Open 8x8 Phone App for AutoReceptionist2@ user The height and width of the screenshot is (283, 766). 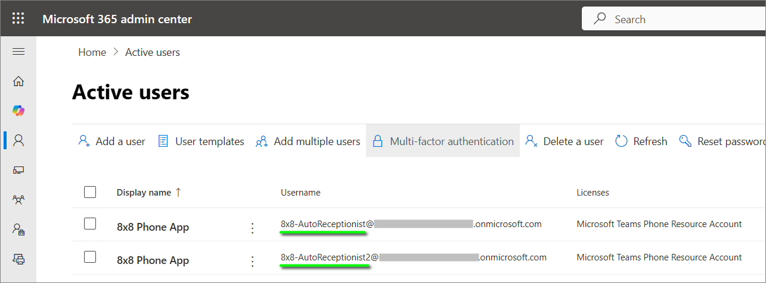[153, 260]
